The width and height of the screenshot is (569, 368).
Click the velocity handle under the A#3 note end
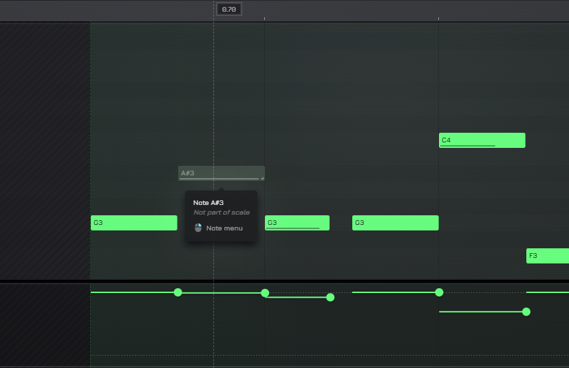[x=265, y=293]
